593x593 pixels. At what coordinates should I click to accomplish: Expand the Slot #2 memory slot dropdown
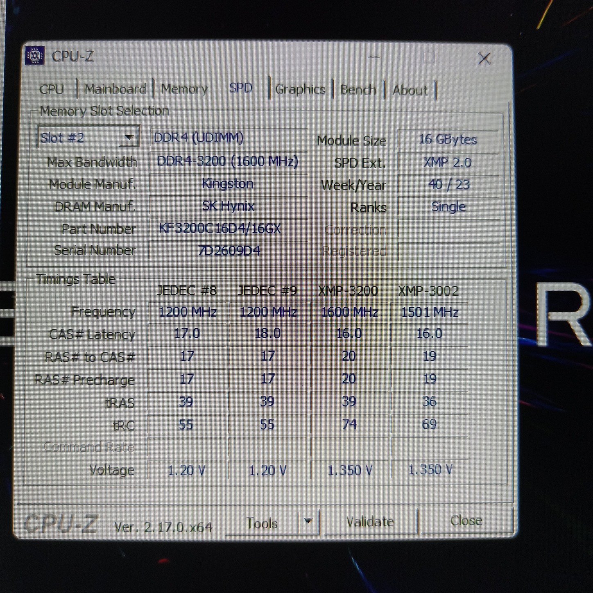(x=88, y=137)
